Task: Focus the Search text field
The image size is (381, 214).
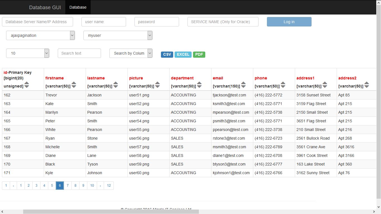Action: (x=79, y=53)
